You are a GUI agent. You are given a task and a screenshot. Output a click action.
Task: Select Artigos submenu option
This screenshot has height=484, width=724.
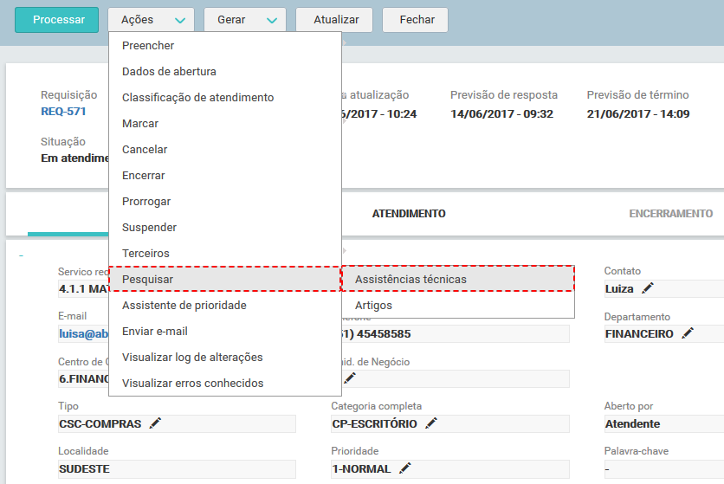click(x=457, y=306)
